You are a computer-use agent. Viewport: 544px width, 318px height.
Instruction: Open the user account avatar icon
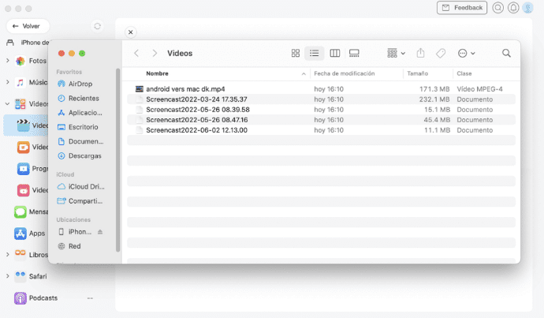point(528,8)
